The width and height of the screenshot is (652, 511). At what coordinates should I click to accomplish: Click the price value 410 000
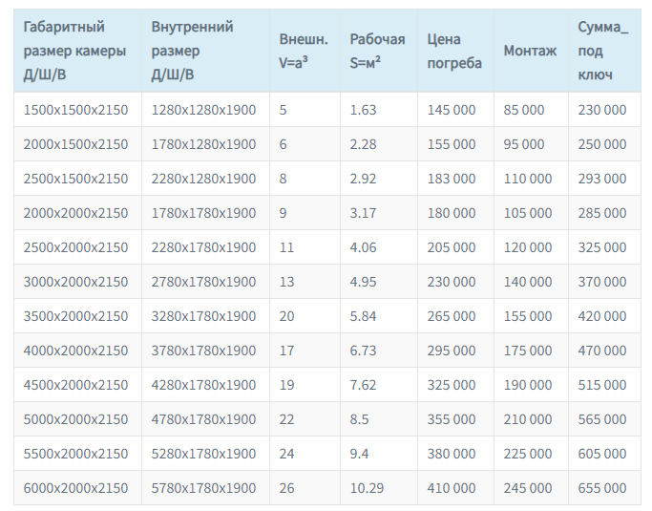tap(452, 488)
